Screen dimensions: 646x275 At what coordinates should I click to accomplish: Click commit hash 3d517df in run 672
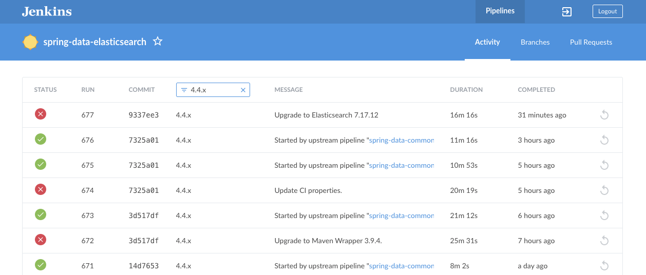[144, 241]
